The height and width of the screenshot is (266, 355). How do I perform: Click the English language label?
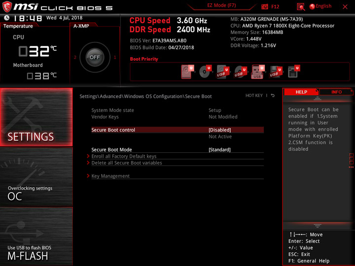pyautogui.click(x=323, y=6)
